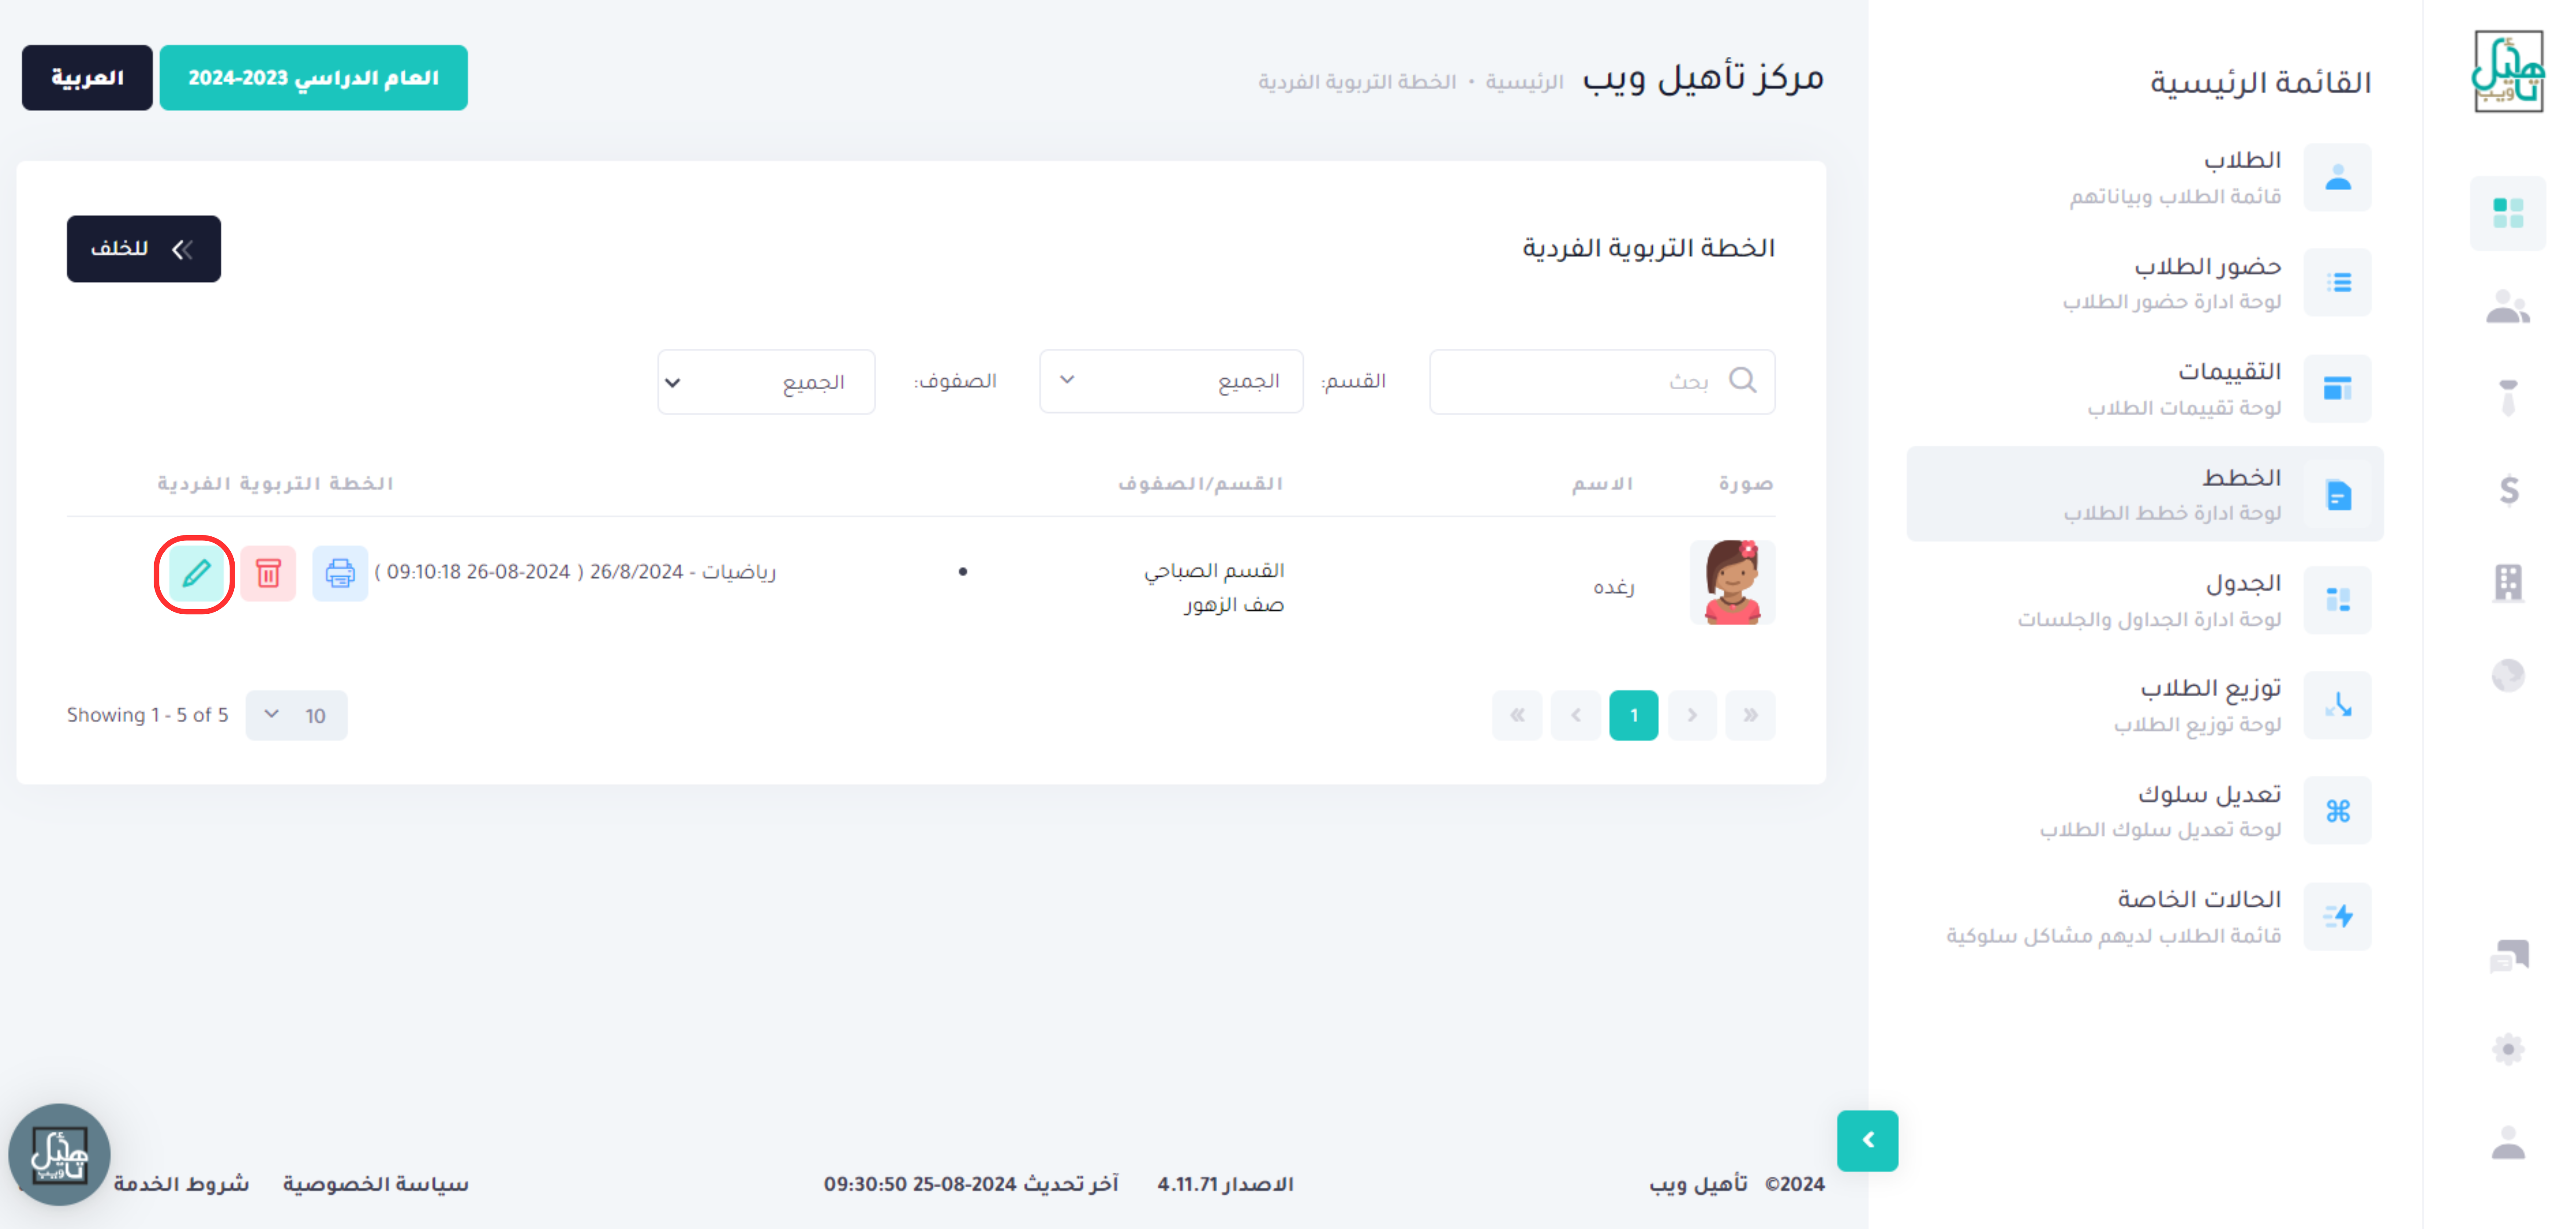
Task: Click the تأهيل ويب footer link
Action: 1698,1184
